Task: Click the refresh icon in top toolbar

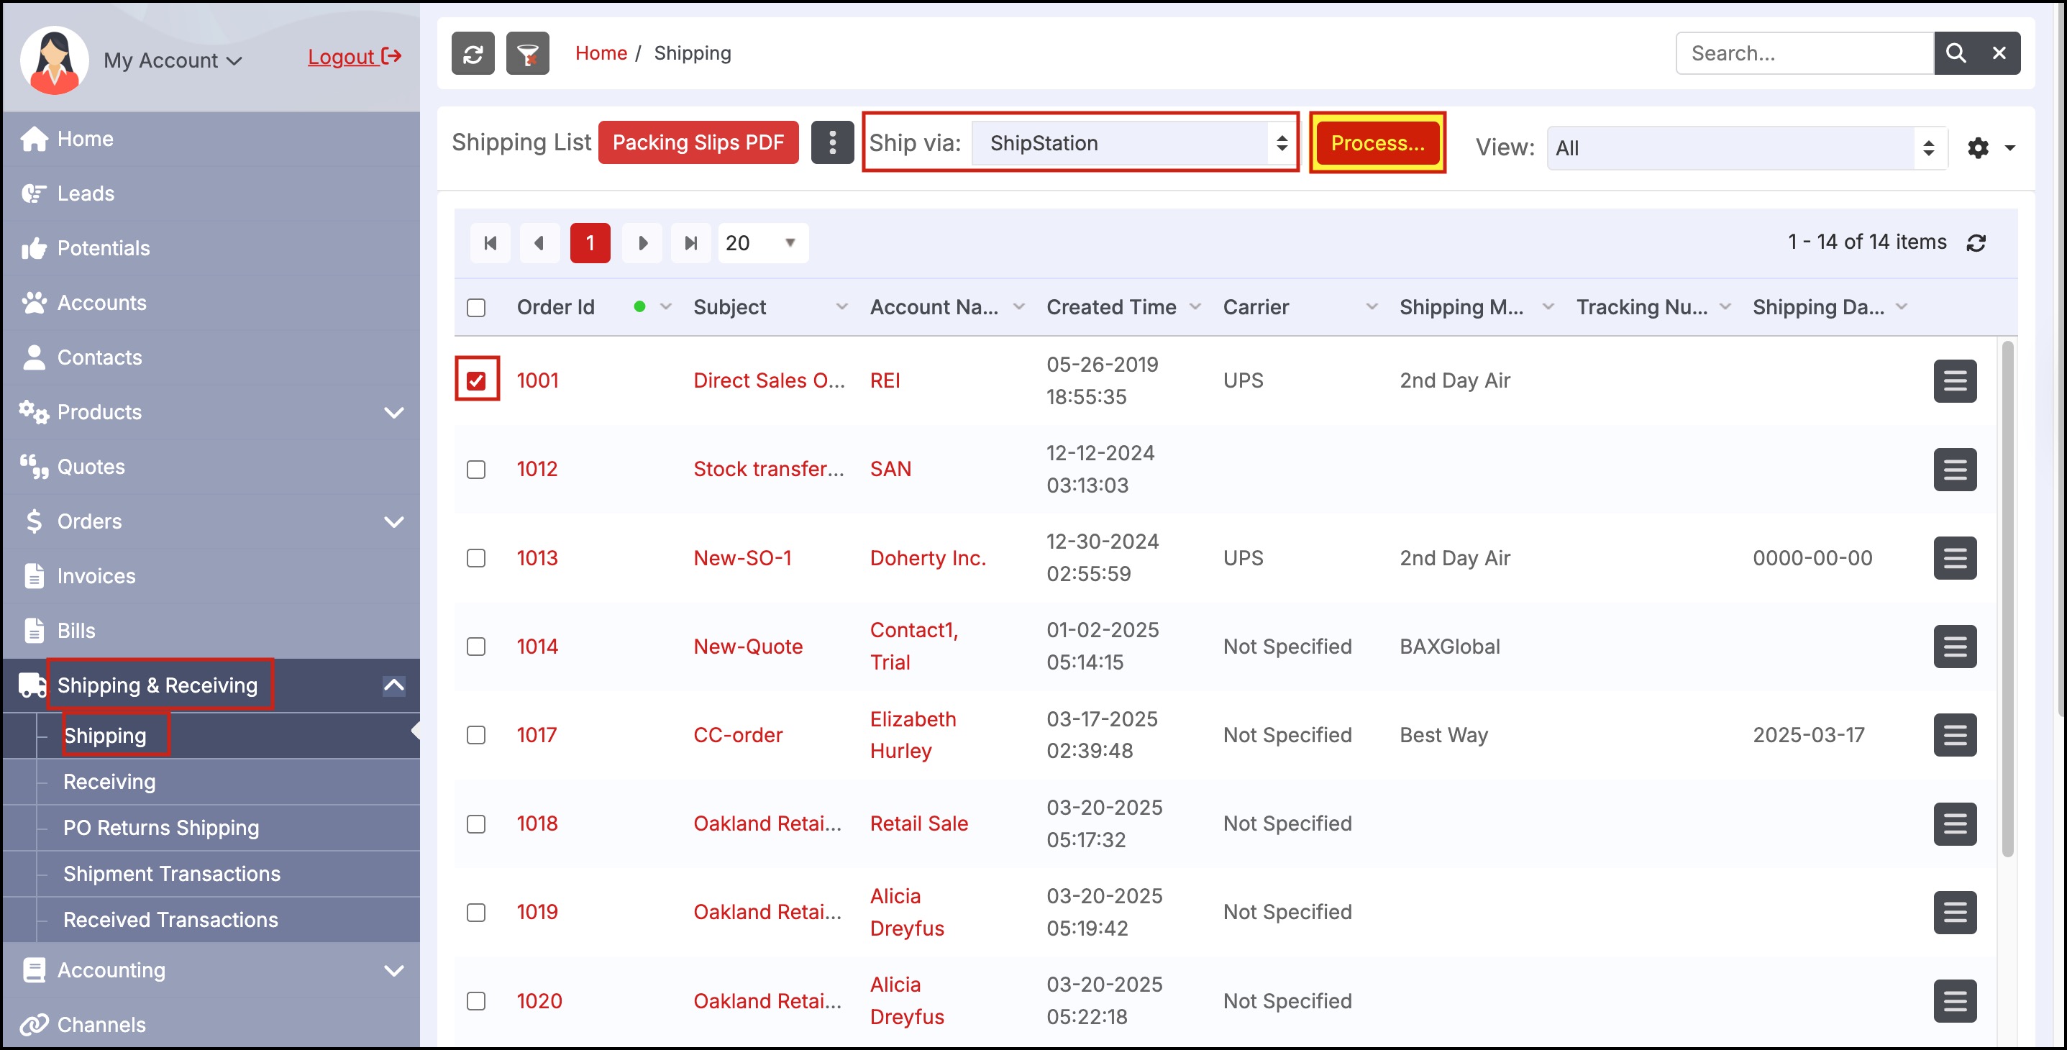Action: click(x=473, y=54)
